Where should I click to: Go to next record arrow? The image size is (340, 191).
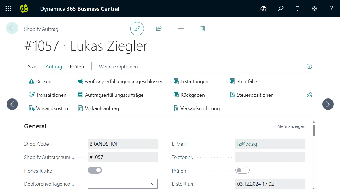tap(328, 104)
